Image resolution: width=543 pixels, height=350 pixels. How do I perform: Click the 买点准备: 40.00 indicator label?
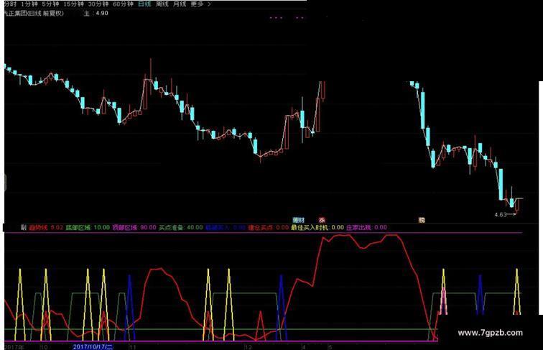coord(181,228)
